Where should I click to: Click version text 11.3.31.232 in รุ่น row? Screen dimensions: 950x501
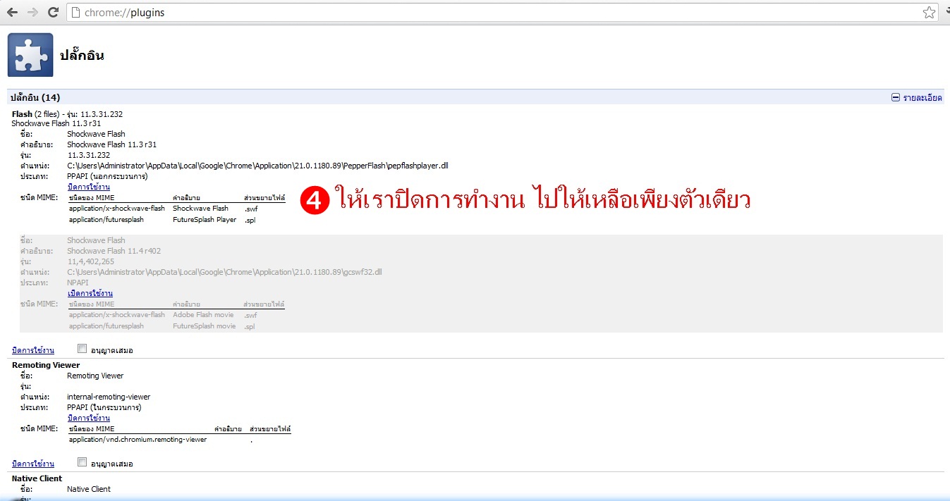[89, 155]
